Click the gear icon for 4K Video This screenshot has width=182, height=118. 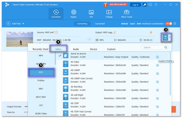click(157, 65)
